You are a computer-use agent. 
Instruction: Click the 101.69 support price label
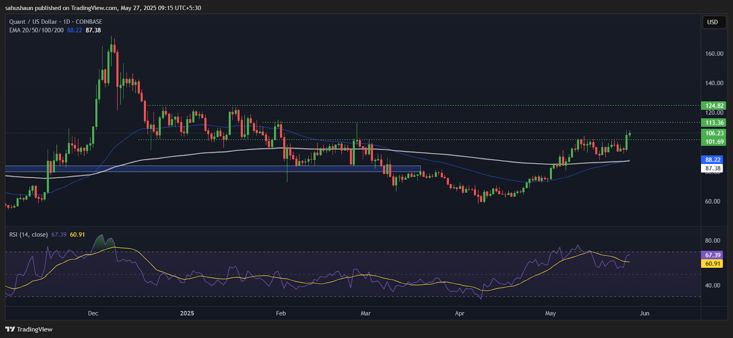(714, 142)
